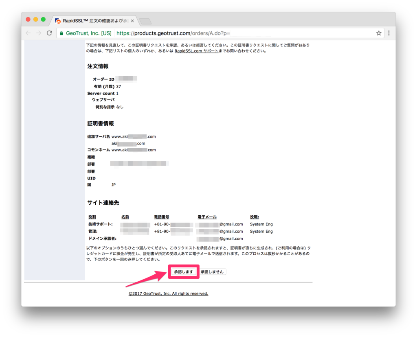Click the 管理: row label
Viewport: 417px width, 337px height.
coord(93,231)
